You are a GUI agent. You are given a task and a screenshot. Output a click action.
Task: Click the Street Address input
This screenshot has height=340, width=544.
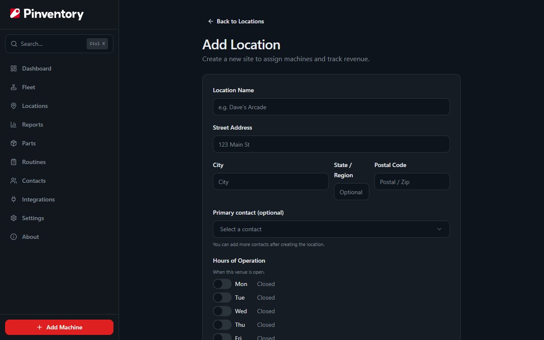tap(331, 144)
